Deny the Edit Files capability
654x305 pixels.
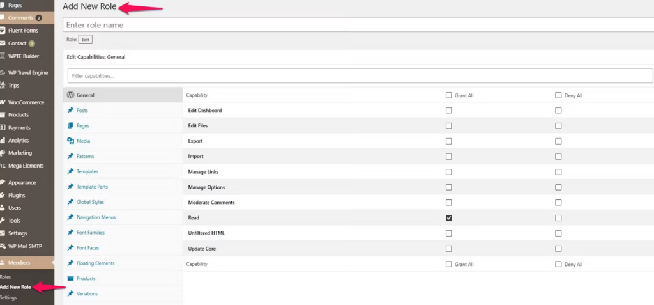click(558, 126)
